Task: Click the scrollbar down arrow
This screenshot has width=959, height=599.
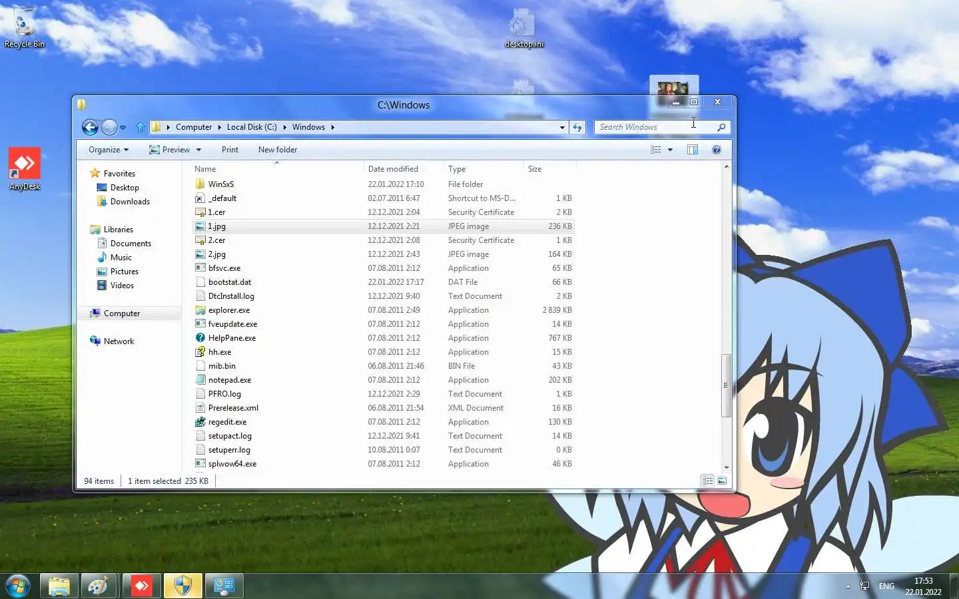Action: 726,467
